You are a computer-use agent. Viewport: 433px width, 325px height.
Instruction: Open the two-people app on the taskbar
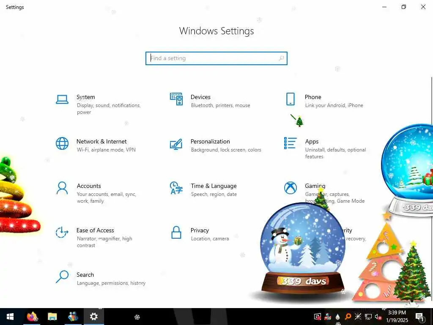(x=73, y=317)
